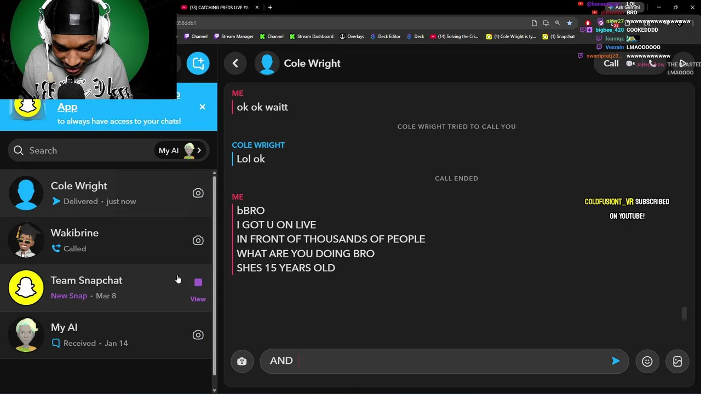Open the sticker gallery icon
Image resolution: width=701 pixels, height=394 pixels.
pos(677,361)
